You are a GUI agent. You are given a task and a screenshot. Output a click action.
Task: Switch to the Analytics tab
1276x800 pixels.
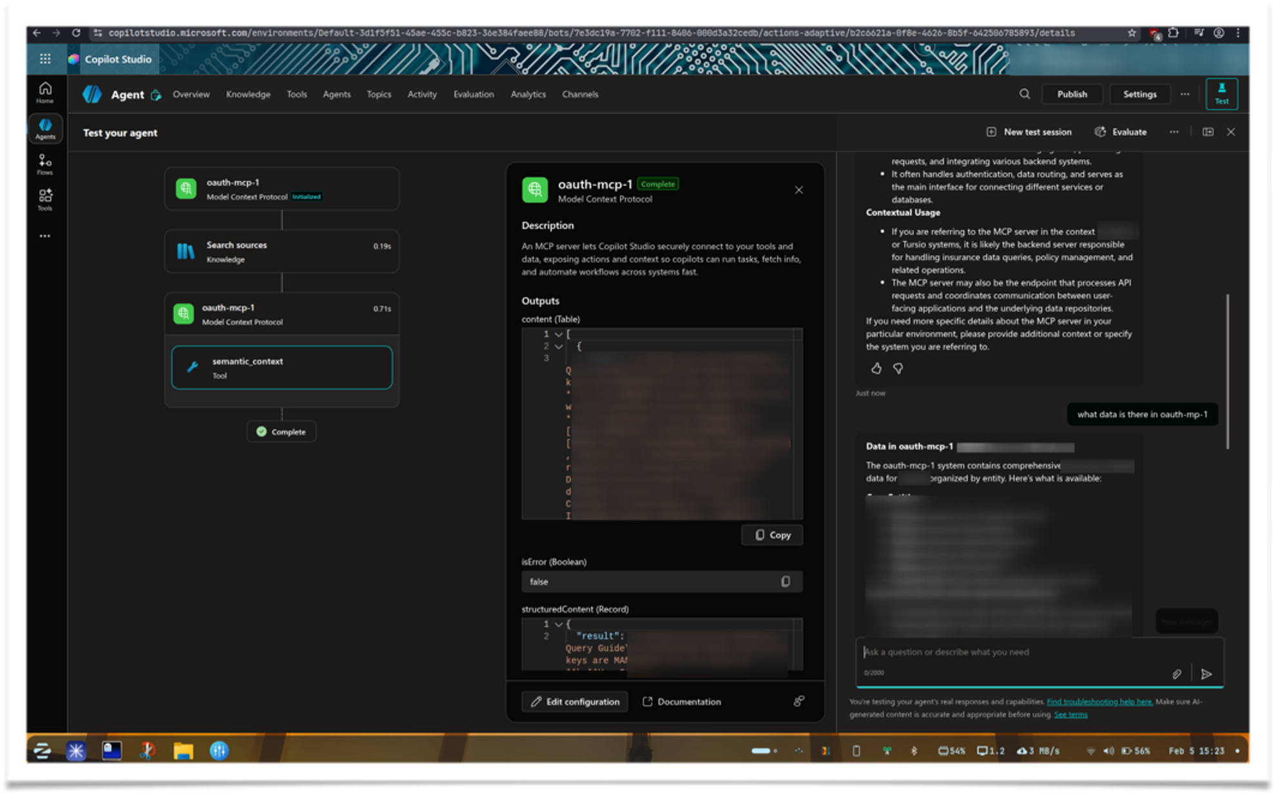tap(528, 94)
